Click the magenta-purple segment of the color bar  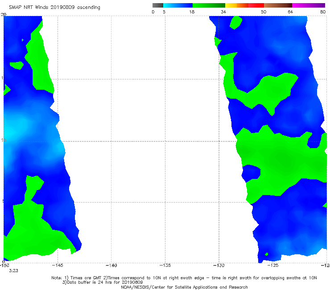coord(309,5)
